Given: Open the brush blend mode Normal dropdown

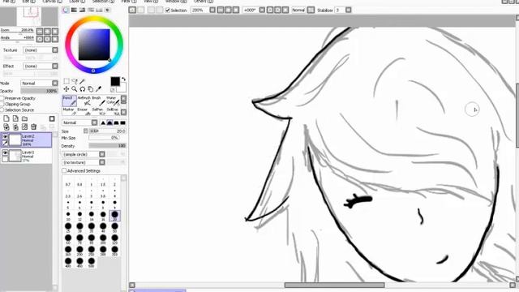Looking at the screenshot, I should point(79,122).
